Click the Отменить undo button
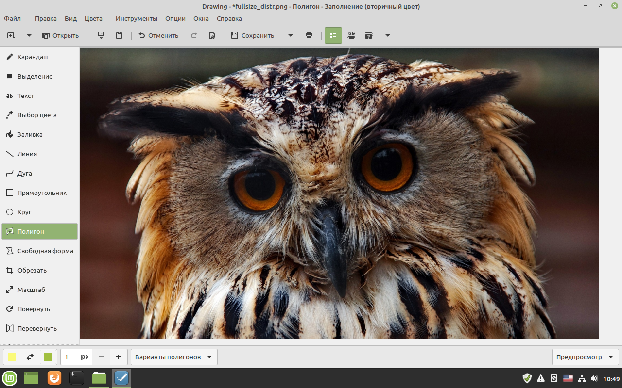The width and height of the screenshot is (622, 388). tap(158, 35)
